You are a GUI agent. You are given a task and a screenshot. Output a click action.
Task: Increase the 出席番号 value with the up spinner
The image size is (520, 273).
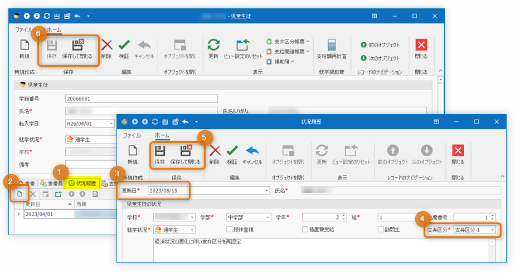click(x=493, y=216)
